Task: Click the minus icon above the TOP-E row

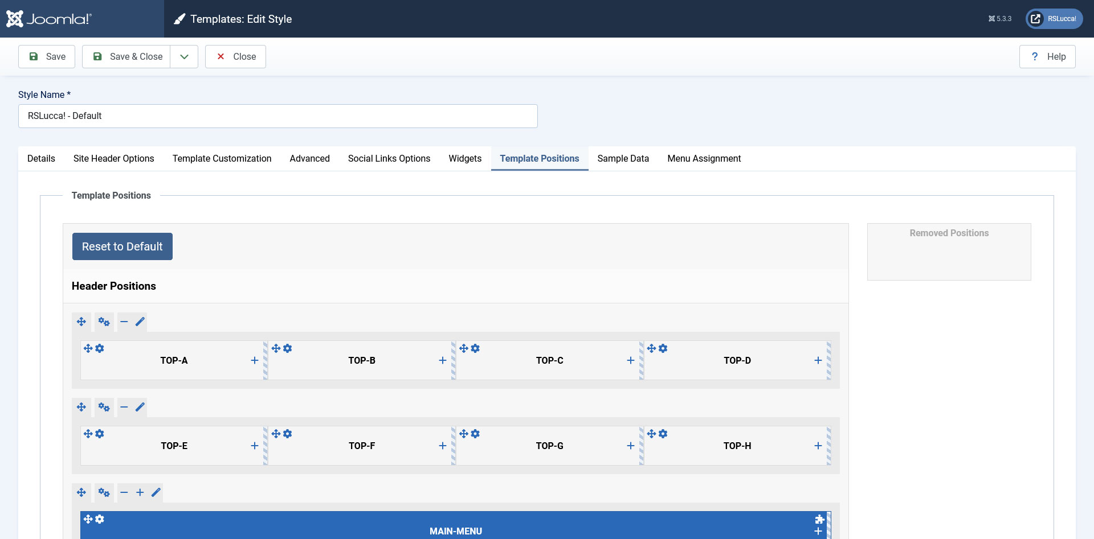Action: click(124, 407)
